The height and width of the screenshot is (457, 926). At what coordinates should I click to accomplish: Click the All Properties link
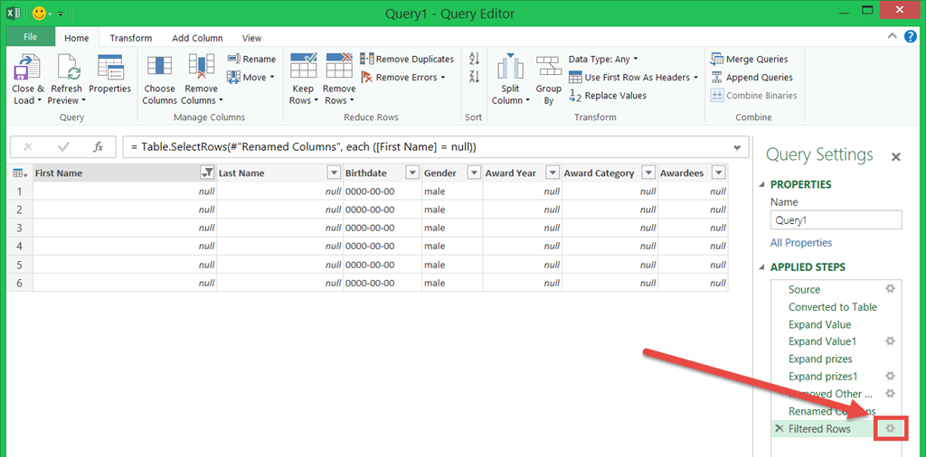800,243
